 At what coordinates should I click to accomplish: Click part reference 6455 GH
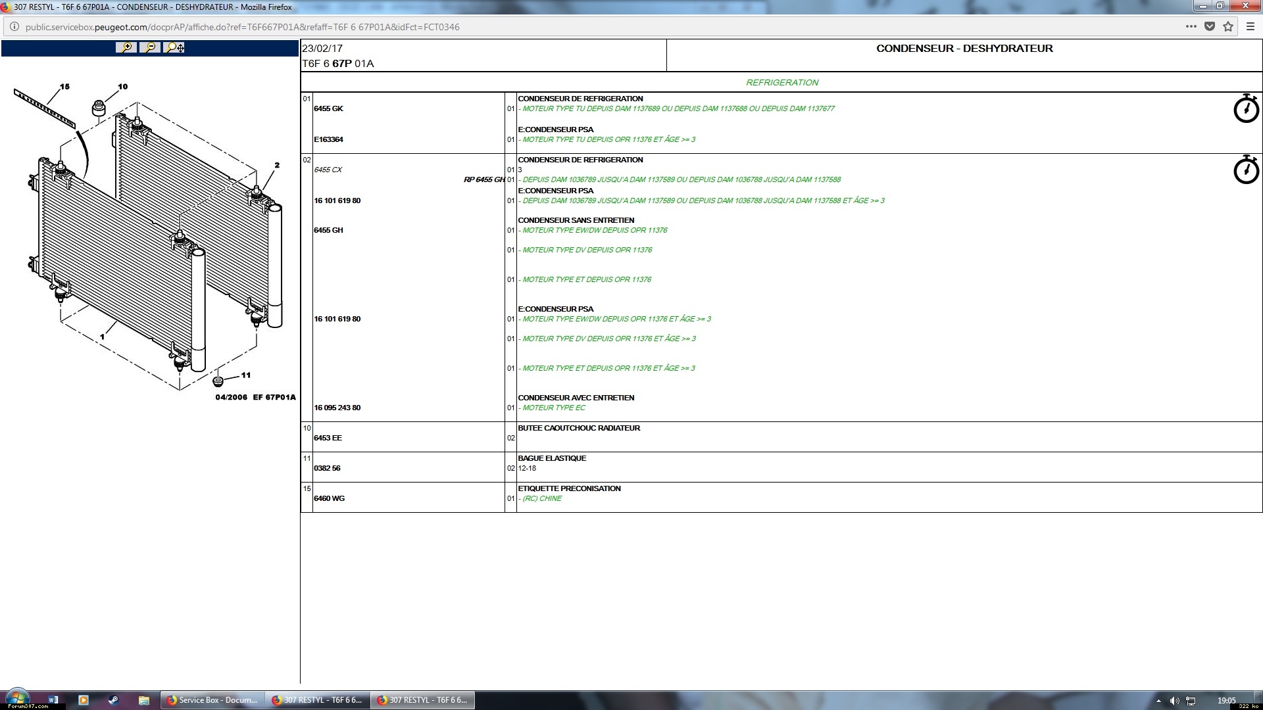pyautogui.click(x=328, y=230)
